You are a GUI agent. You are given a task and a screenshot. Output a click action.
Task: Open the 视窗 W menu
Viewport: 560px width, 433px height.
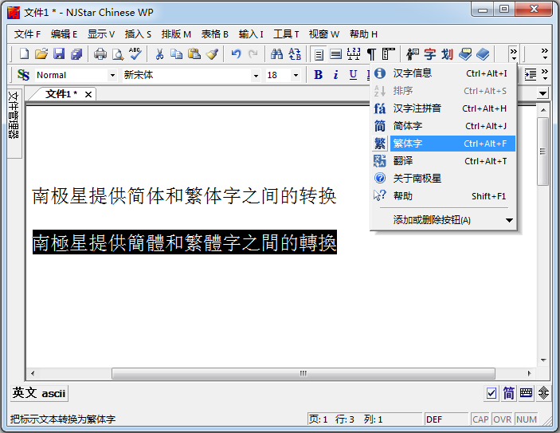pos(324,34)
